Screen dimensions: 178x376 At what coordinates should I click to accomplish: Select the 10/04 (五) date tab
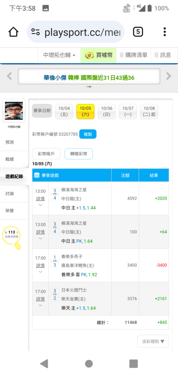click(x=64, y=112)
